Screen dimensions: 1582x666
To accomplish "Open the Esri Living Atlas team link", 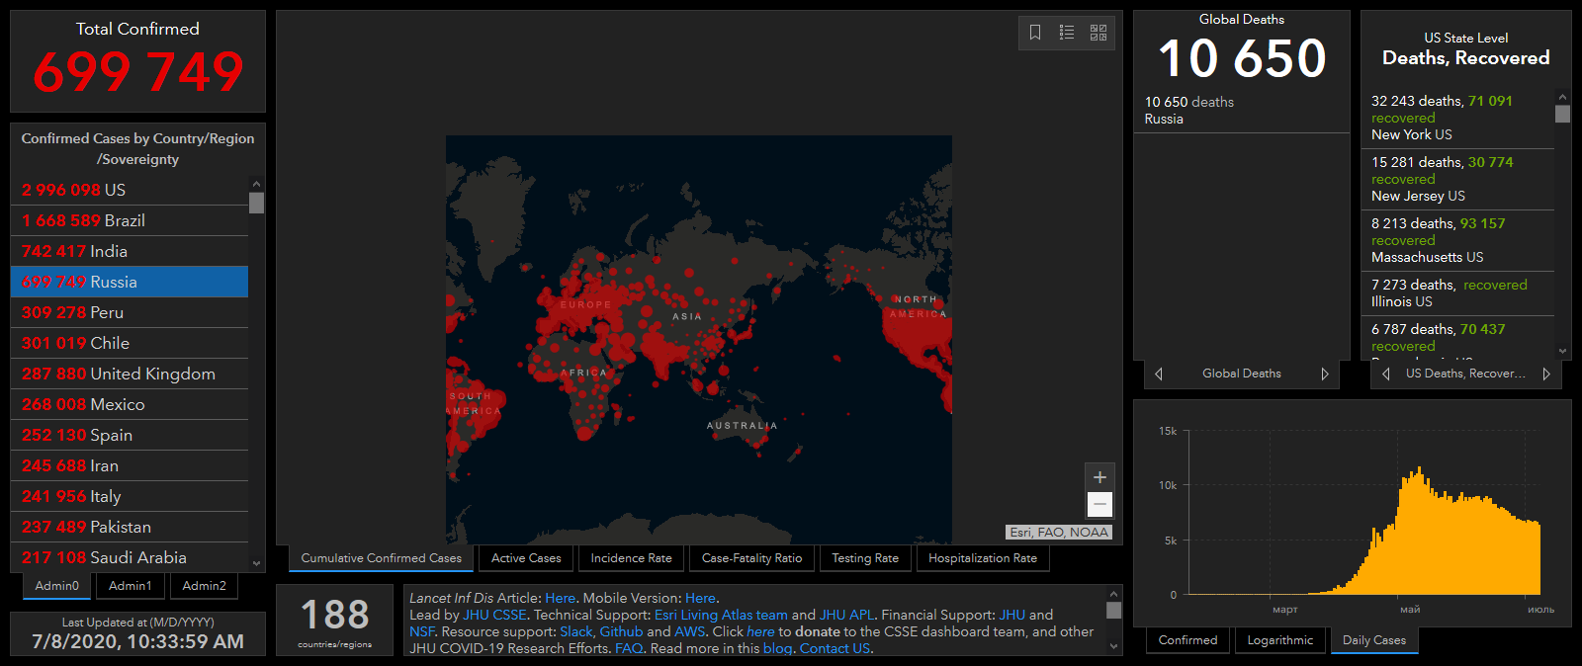I will pyautogui.click(x=721, y=615).
